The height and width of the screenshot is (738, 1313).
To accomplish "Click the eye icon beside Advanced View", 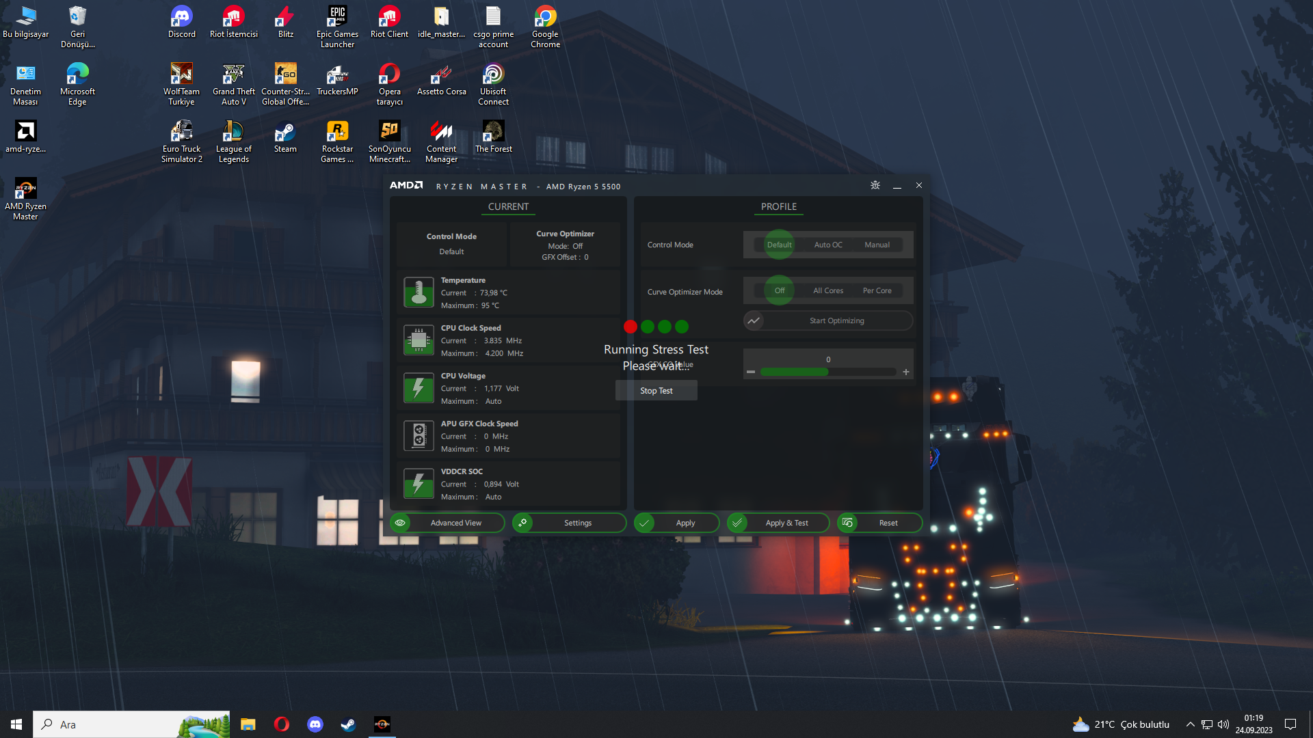I will point(400,523).
